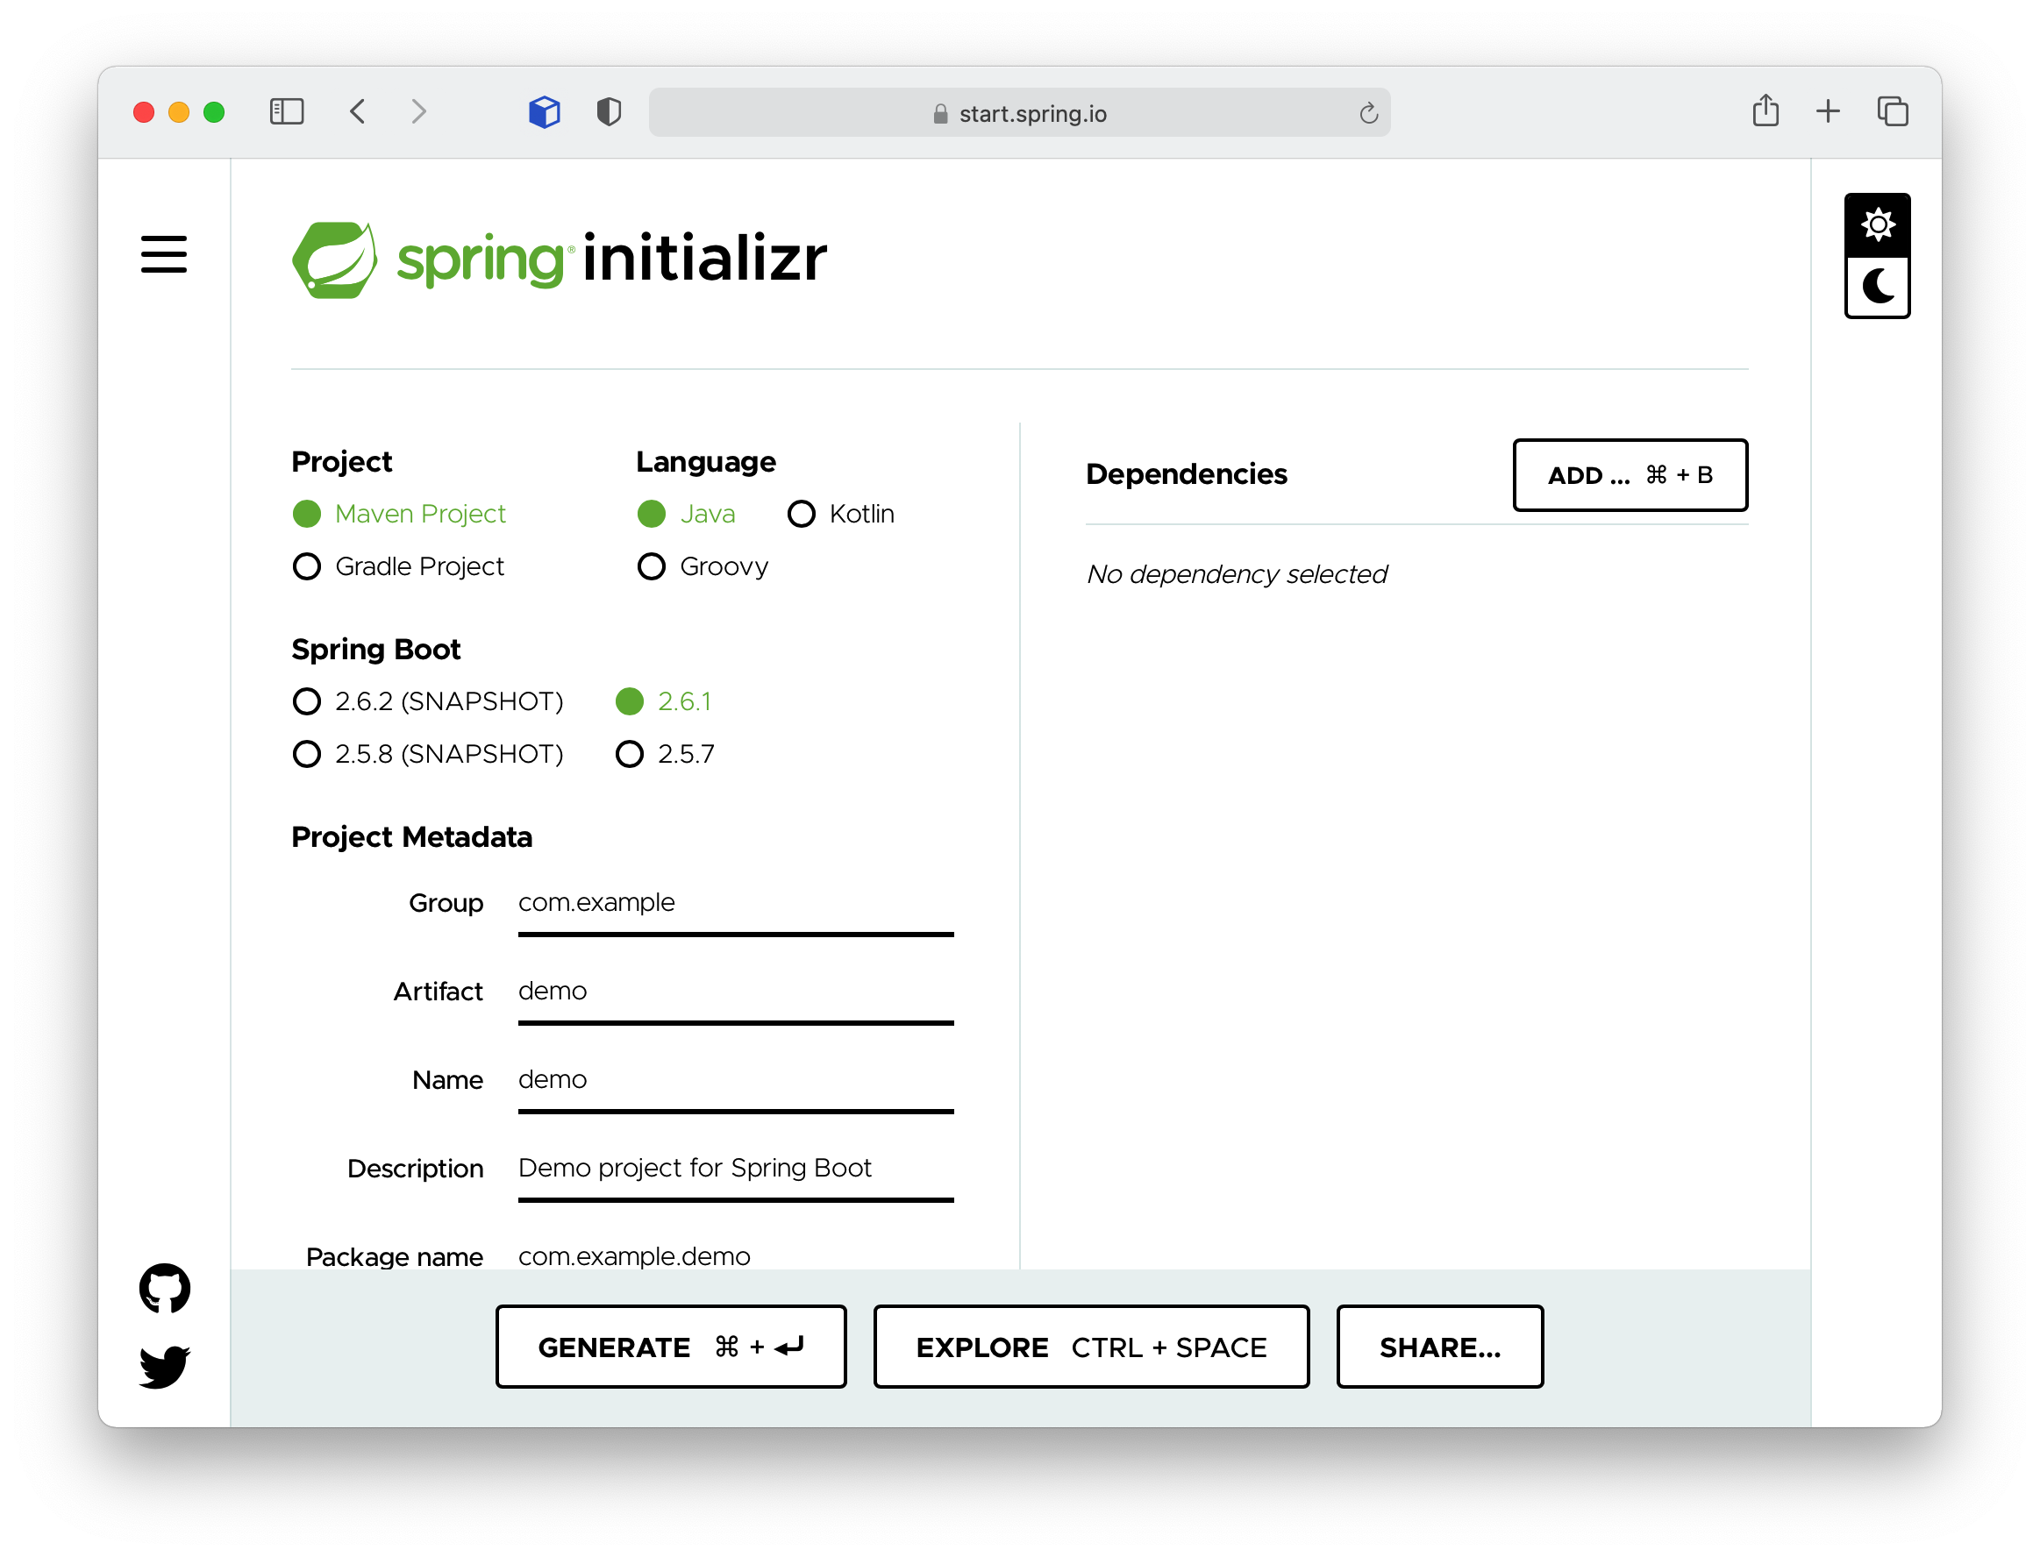Open the hamburger menu
The height and width of the screenshot is (1557, 2040).
[164, 254]
